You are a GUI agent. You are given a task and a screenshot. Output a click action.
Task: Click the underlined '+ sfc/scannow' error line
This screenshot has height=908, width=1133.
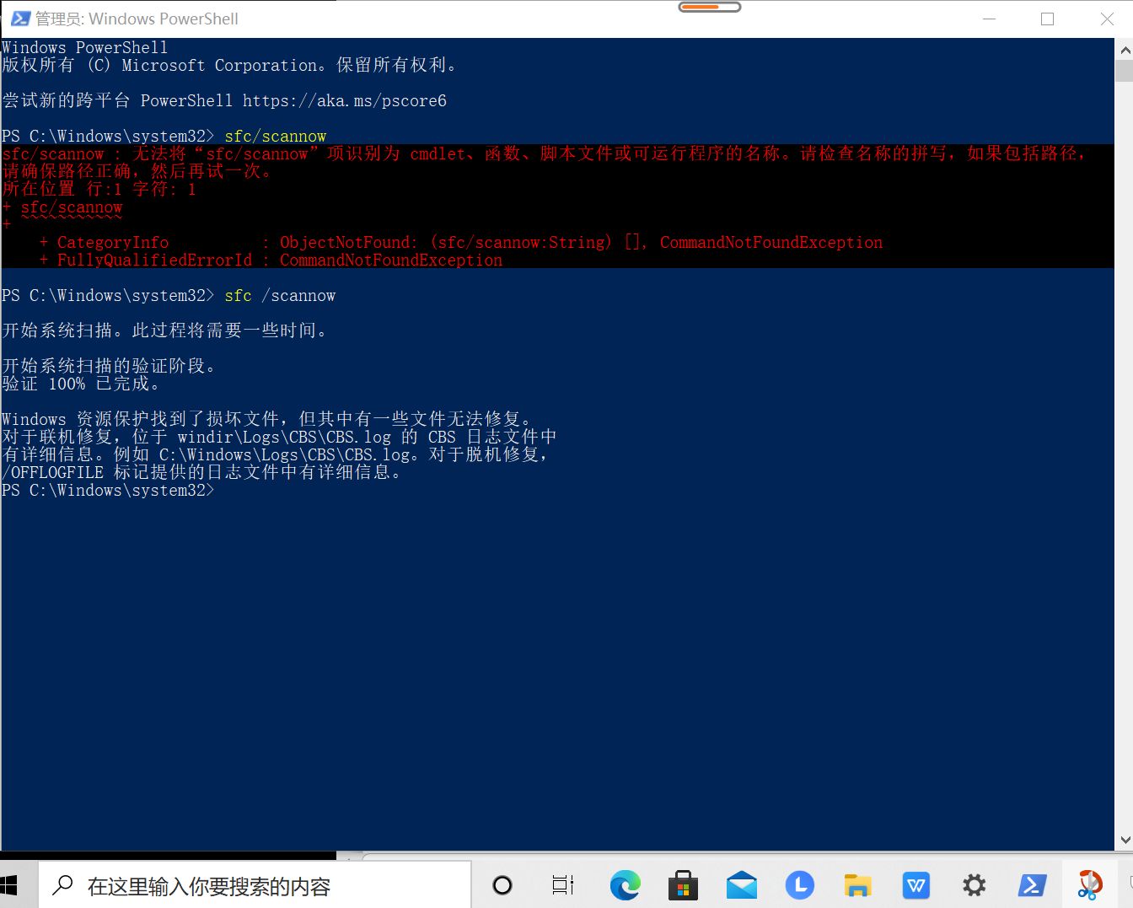[62, 207]
